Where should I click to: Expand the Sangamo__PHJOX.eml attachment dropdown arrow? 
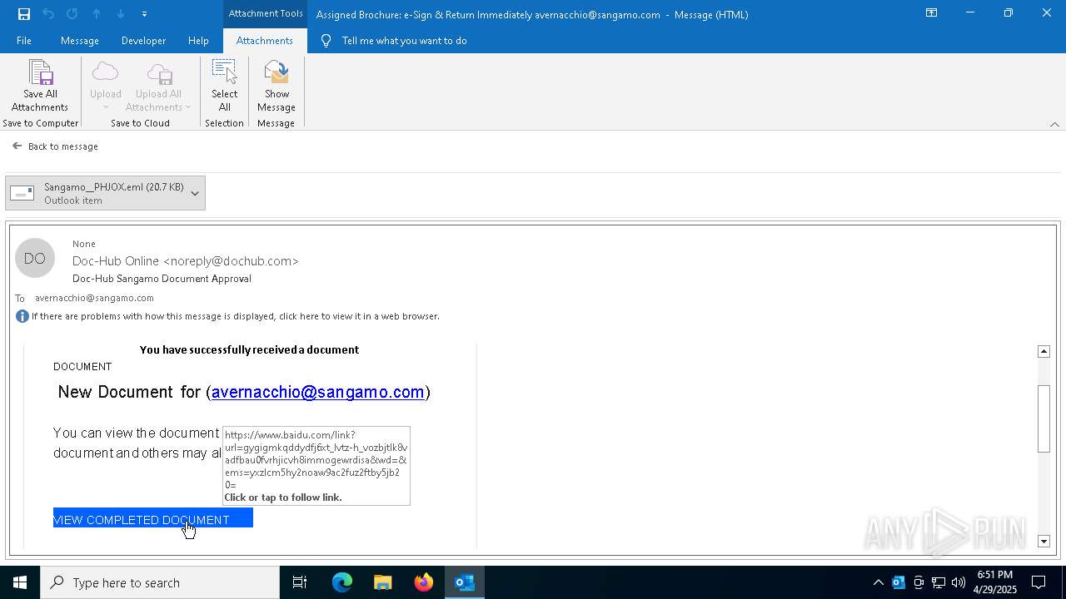(x=195, y=193)
